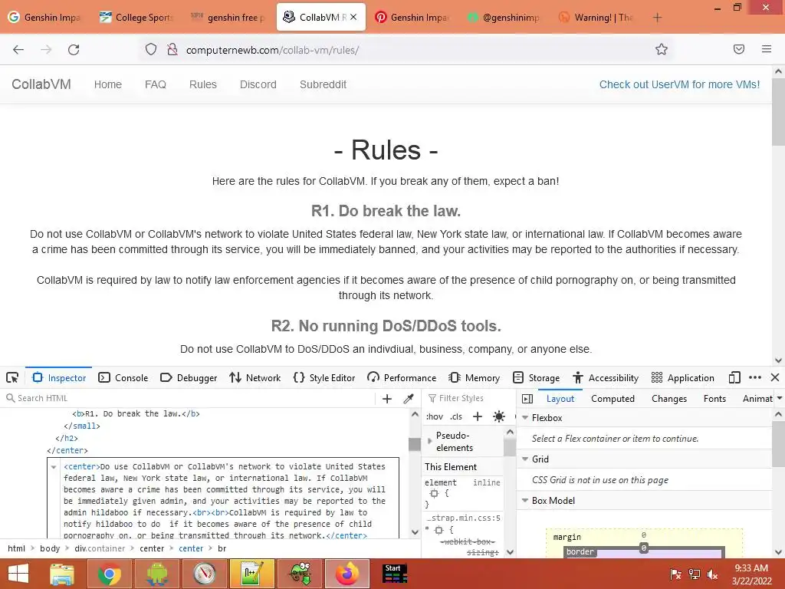The image size is (785, 589).
Task: Expand the Pseudo-elements section
Action: [x=429, y=441]
